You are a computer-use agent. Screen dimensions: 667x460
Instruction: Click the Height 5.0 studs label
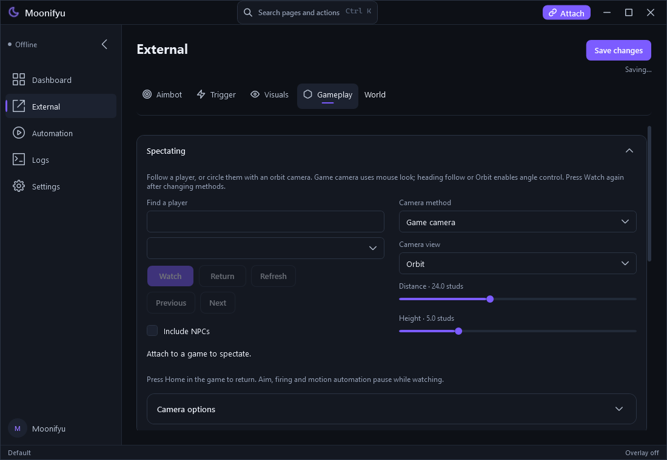pos(426,318)
